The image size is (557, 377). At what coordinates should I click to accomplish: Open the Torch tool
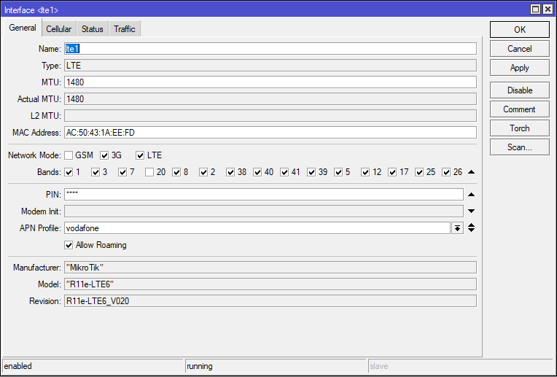click(520, 128)
